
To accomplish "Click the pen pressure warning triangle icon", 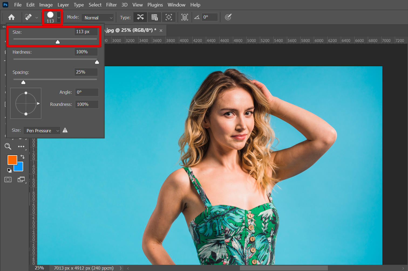I will click(65, 130).
